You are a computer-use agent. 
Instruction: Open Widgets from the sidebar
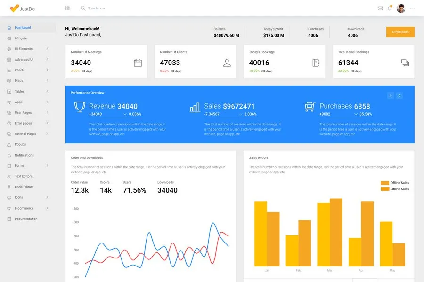pos(21,39)
